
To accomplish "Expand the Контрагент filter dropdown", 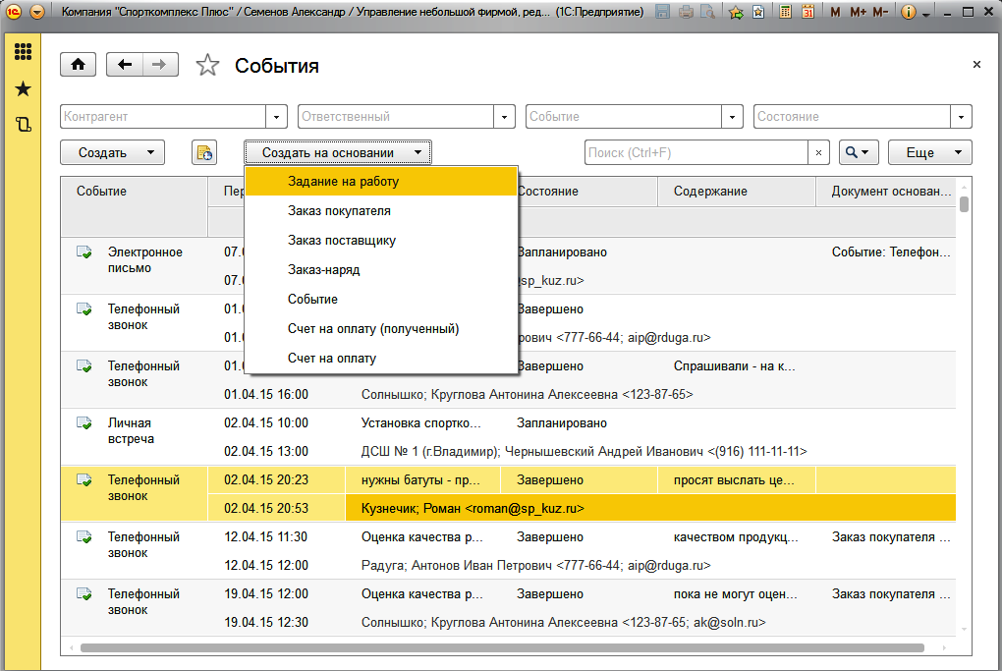I will pos(277,116).
